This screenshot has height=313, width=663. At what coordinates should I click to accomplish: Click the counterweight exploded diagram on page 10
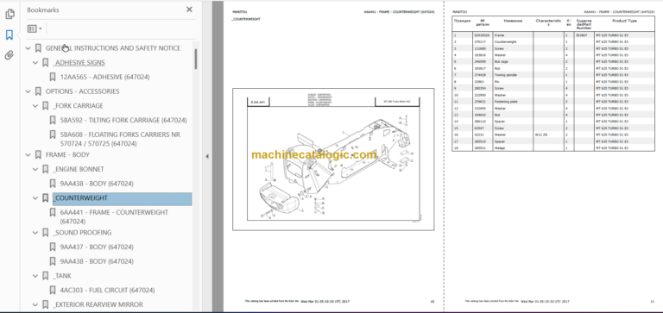point(333,160)
